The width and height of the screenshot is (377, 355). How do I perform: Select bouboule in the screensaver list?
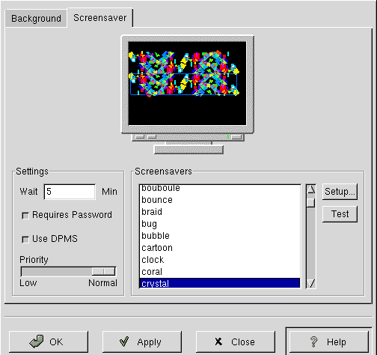[x=220, y=188]
